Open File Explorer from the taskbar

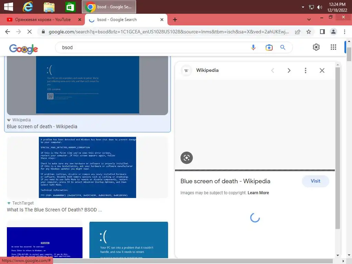49,7
